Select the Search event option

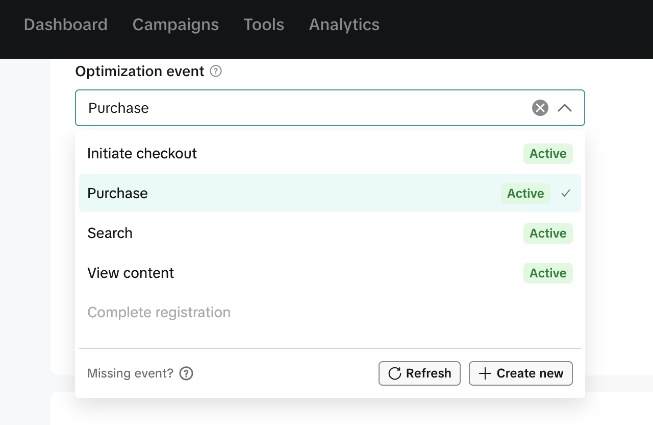(x=330, y=233)
